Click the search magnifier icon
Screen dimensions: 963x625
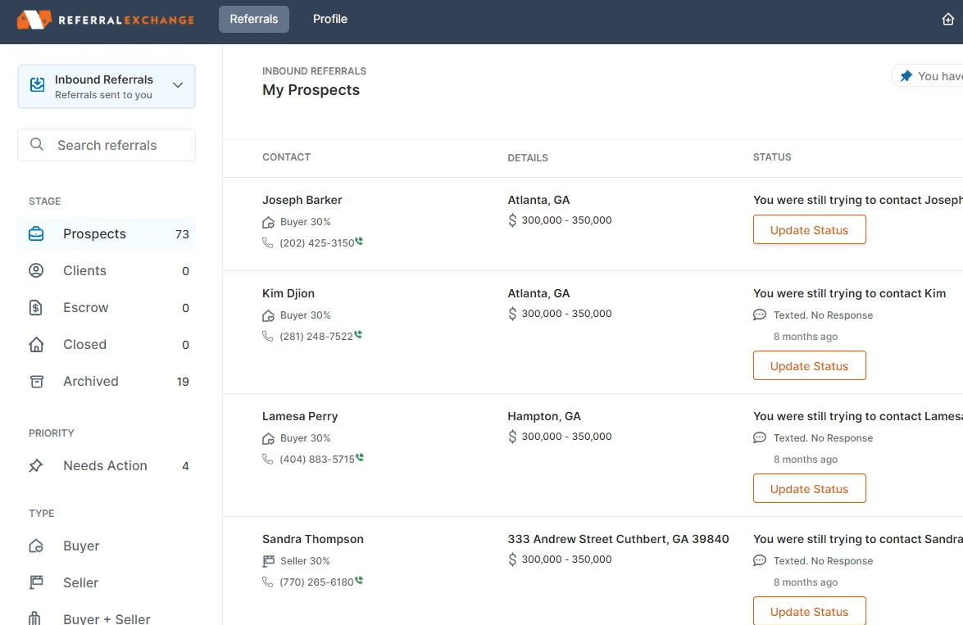point(37,144)
